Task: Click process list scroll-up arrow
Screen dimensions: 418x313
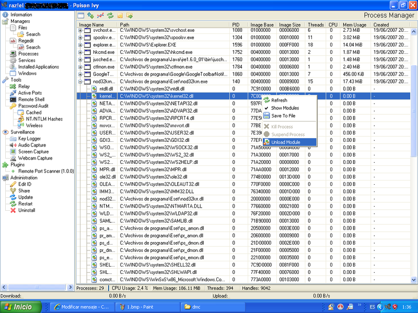Action: [x=414, y=32]
